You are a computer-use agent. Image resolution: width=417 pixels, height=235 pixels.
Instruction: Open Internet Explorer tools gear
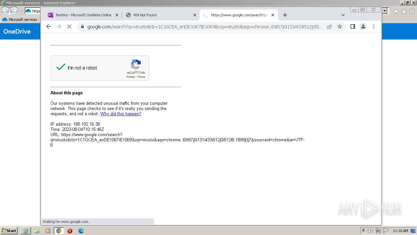tap(412, 11)
